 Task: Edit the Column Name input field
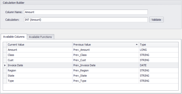[x=86, y=12]
